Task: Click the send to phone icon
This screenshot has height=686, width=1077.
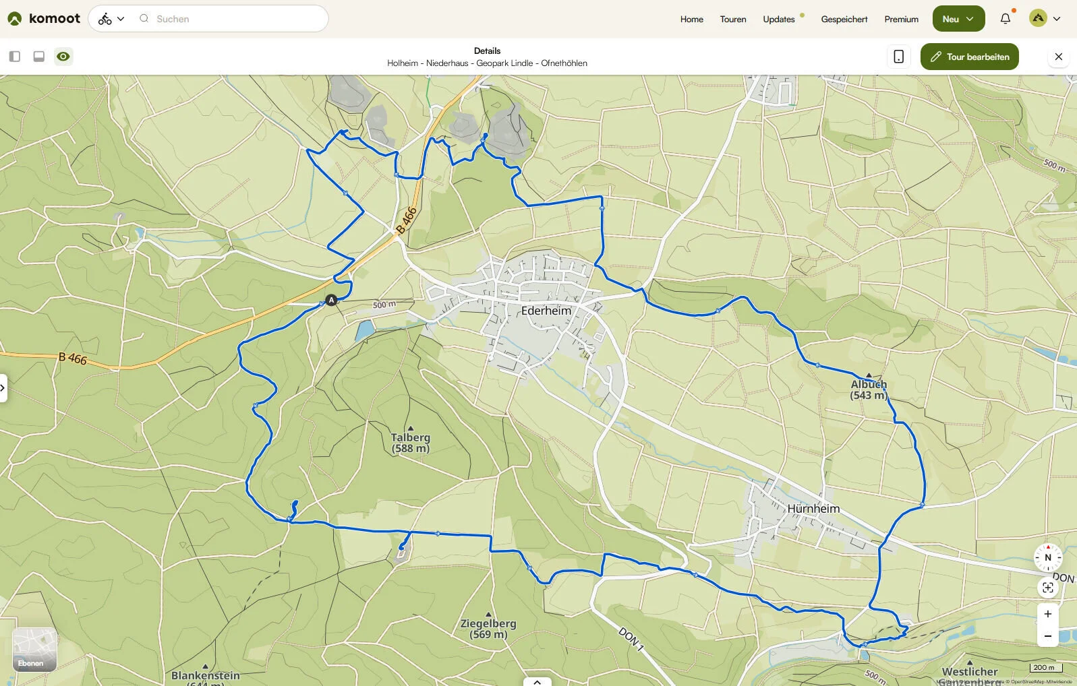Action: [898, 57]
